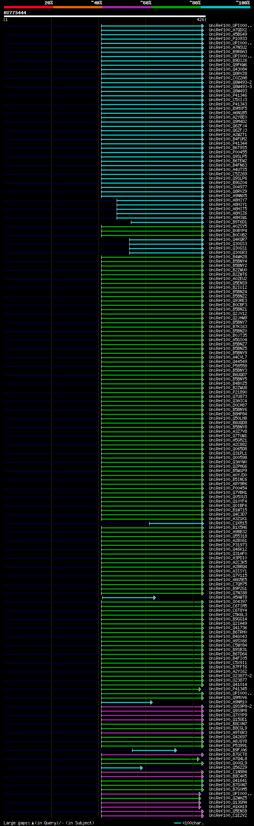Image resolution: width=254 pixels, height=826 pixels.
Task: Select hit UniRef100_A7NSU2
Action: [x=228, y=48]
